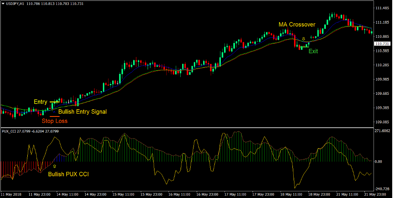The width and height of the screenshot is (393, 198).
Task: Click the 111.485 price scale label
Action: click(382, 8)
